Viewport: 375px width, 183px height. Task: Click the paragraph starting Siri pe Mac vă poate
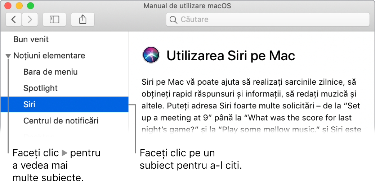[251, 106]
